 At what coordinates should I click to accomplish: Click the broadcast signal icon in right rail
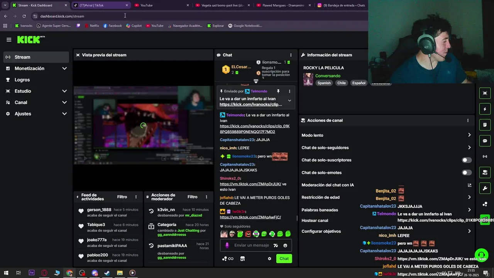coord(485,156)
